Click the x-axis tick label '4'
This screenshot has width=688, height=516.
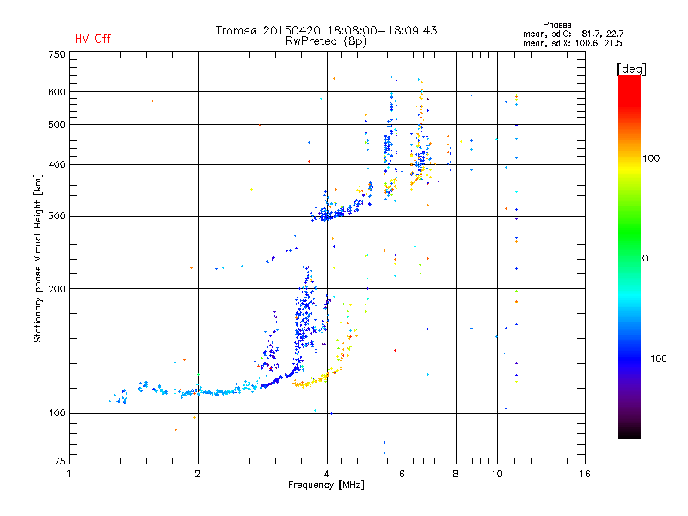(327, 474)
